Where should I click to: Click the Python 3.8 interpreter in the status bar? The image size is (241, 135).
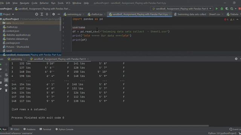[x=222, y=133]
